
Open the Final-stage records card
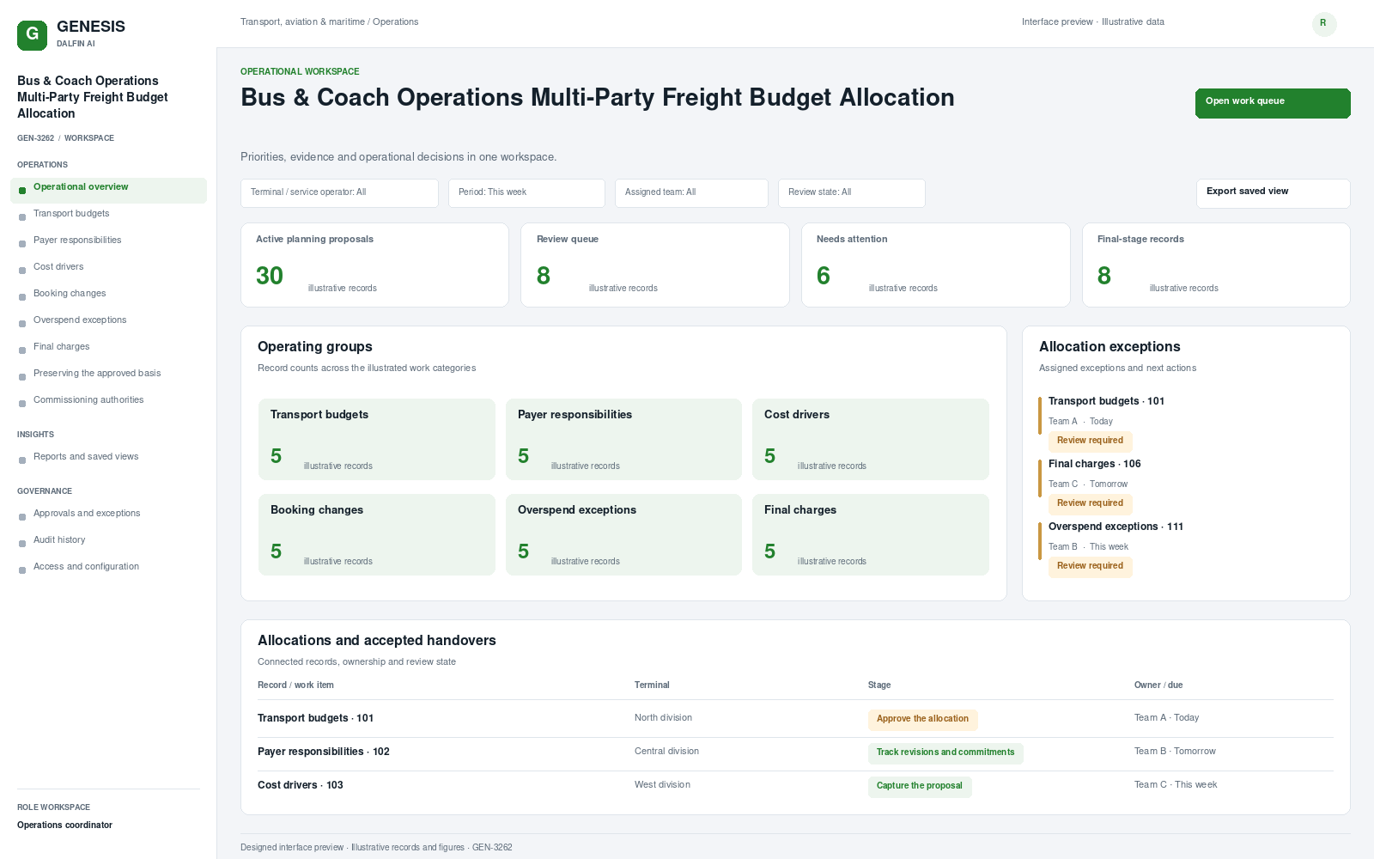(1216, 265)
